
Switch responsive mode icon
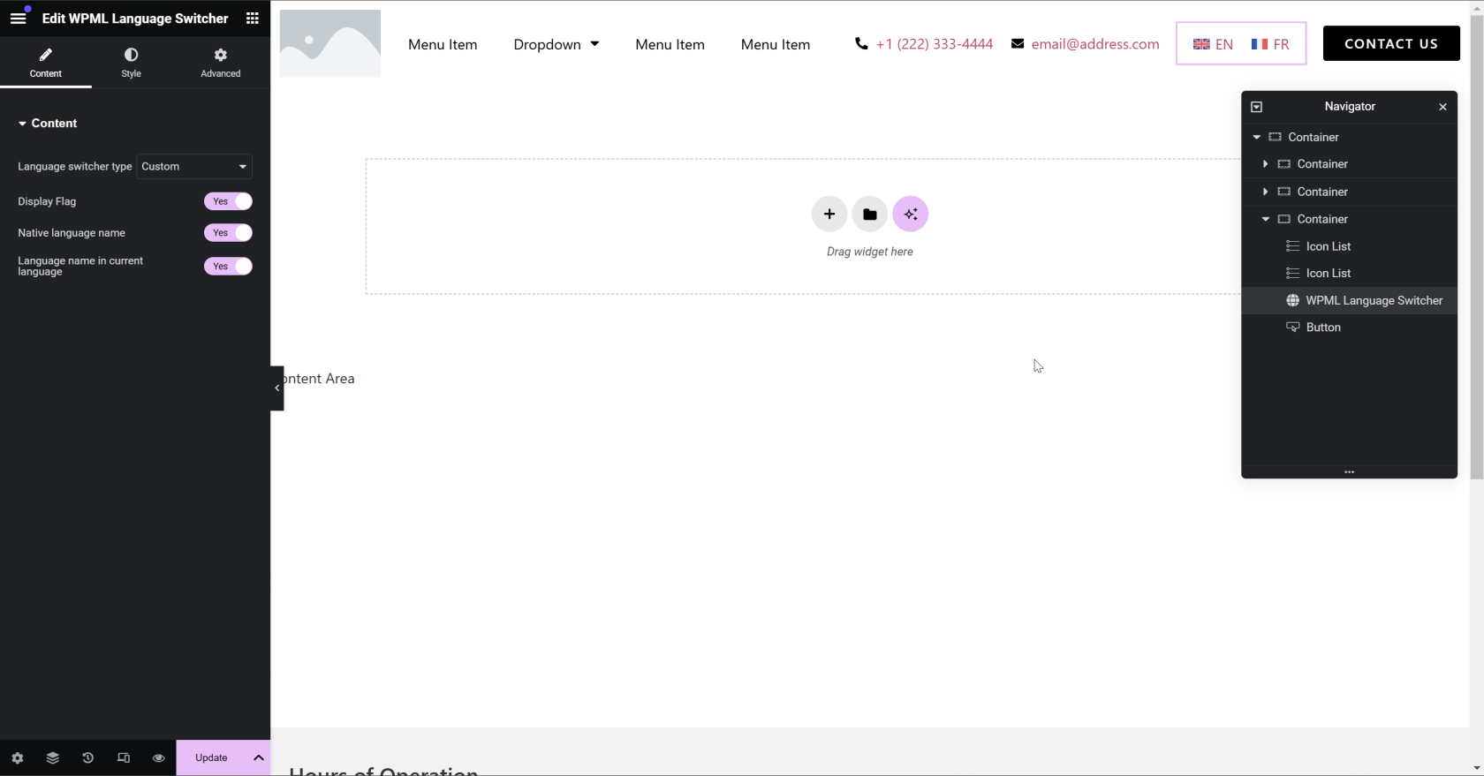click(x=124, y=757)
